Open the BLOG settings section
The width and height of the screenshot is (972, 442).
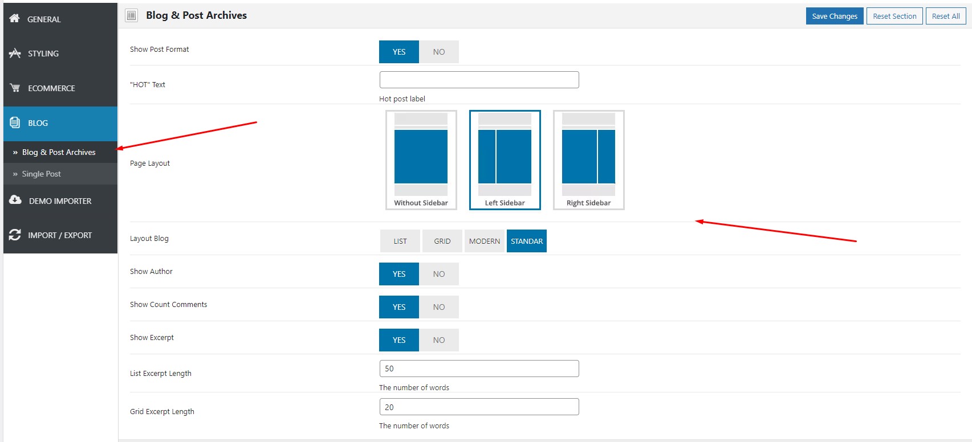(x=60, y=124)
